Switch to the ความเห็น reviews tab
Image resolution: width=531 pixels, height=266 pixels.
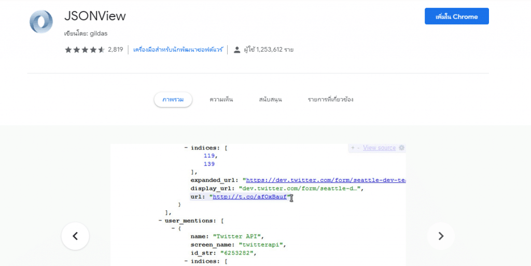(221, 99)
